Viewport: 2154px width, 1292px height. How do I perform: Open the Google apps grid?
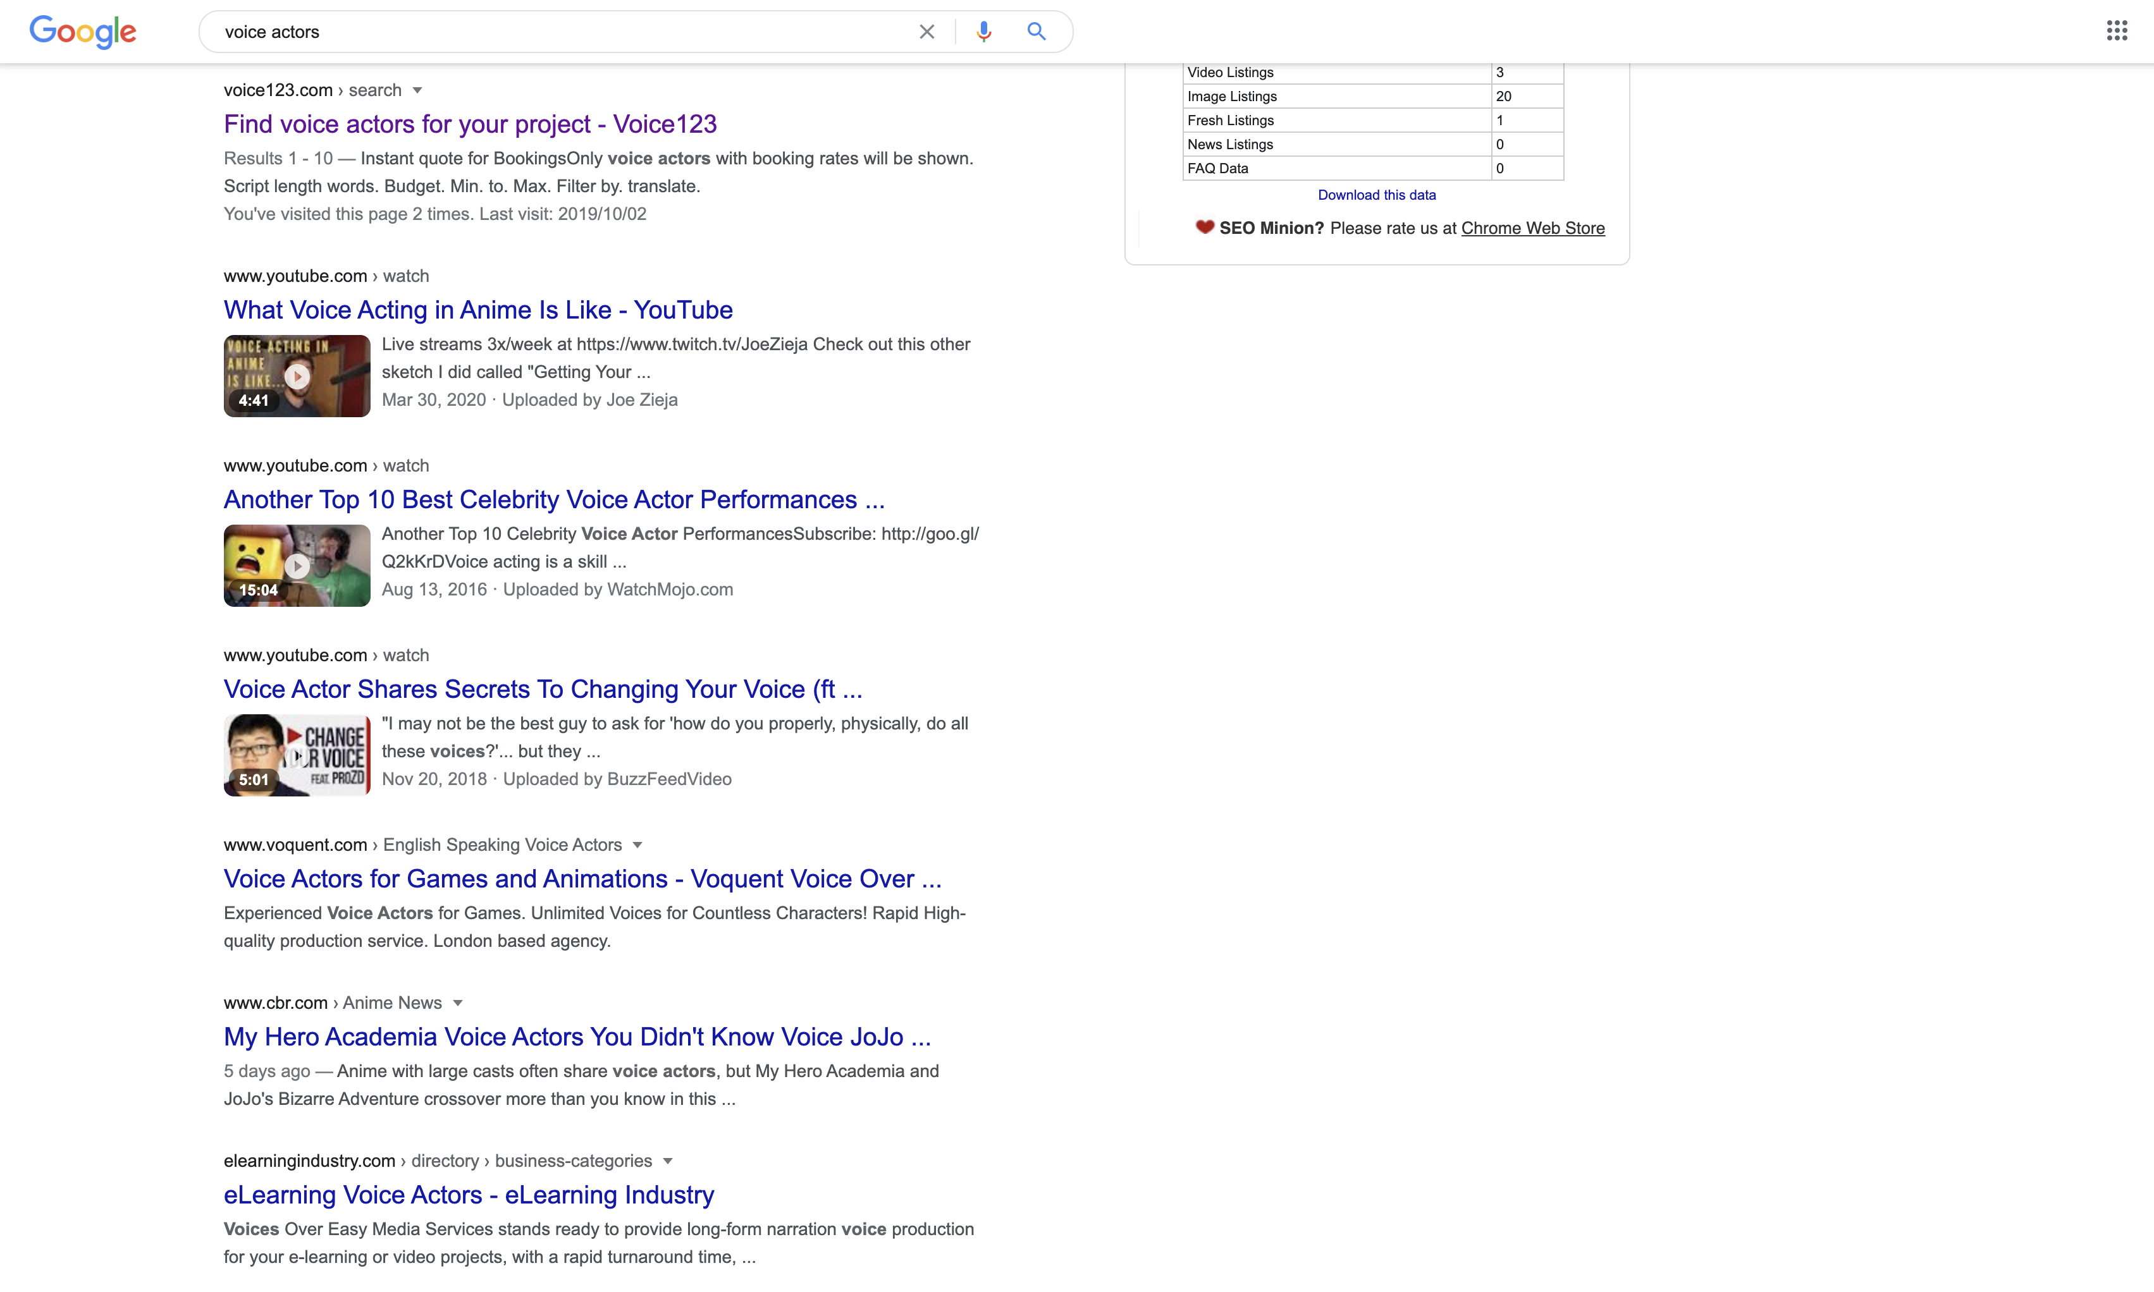click(2117, 32)
